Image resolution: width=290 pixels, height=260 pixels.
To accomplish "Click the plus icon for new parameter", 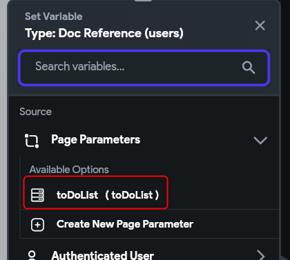I will (x=37, y=225).
